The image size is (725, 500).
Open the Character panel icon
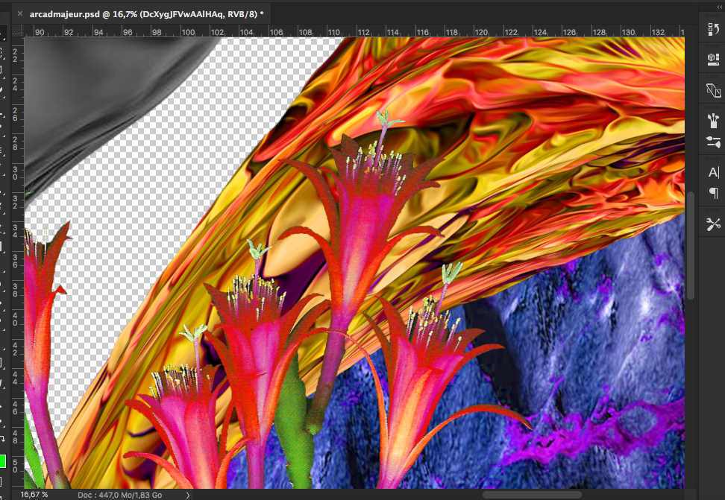(x=713, y=172)
